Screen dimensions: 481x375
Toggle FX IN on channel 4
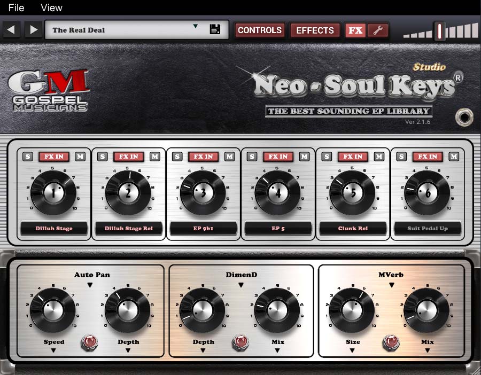click(278, 157)
